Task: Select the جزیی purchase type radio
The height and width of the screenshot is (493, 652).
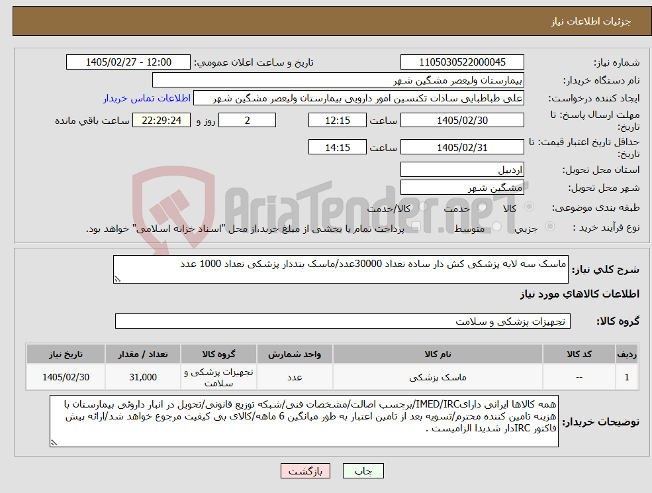Action: [549, 227]
